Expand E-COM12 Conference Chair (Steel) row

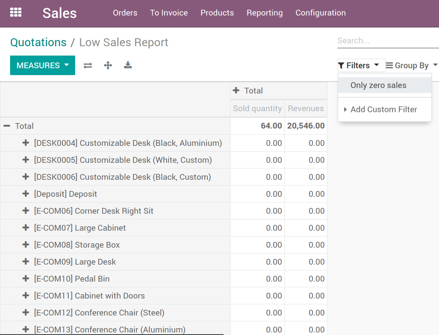tap(26, 312)
